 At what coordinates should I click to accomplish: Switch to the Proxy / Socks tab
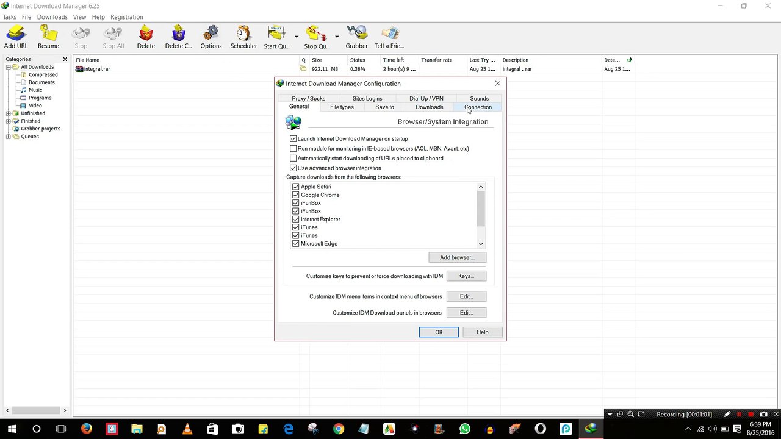[308, 98]
